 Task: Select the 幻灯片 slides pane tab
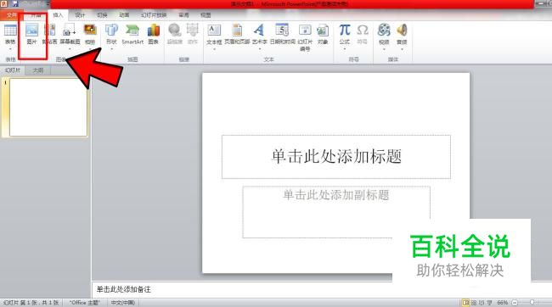pyautogui.click(x=13, y=70)
